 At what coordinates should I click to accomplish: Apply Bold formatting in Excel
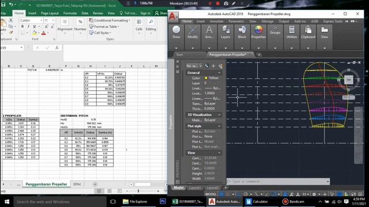(22, 26)
